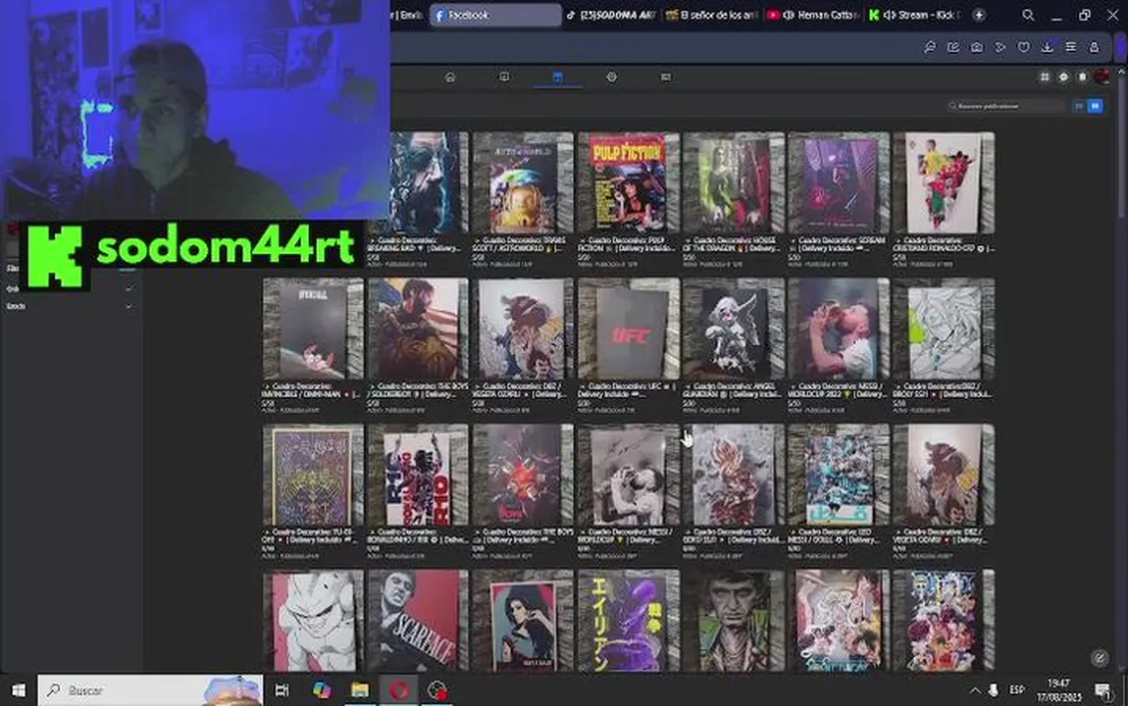This screenshot has width=1128, height=706.
Task: Open Opera GX taskbar icon
Action: click(399, 690)
